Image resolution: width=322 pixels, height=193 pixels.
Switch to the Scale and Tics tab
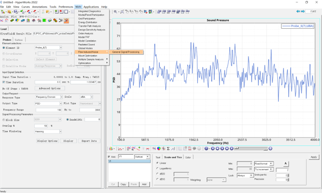point(173,157)
